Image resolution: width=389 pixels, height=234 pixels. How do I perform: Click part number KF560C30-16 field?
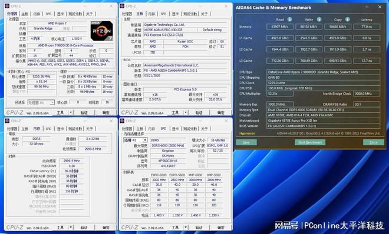click(168, 161)
